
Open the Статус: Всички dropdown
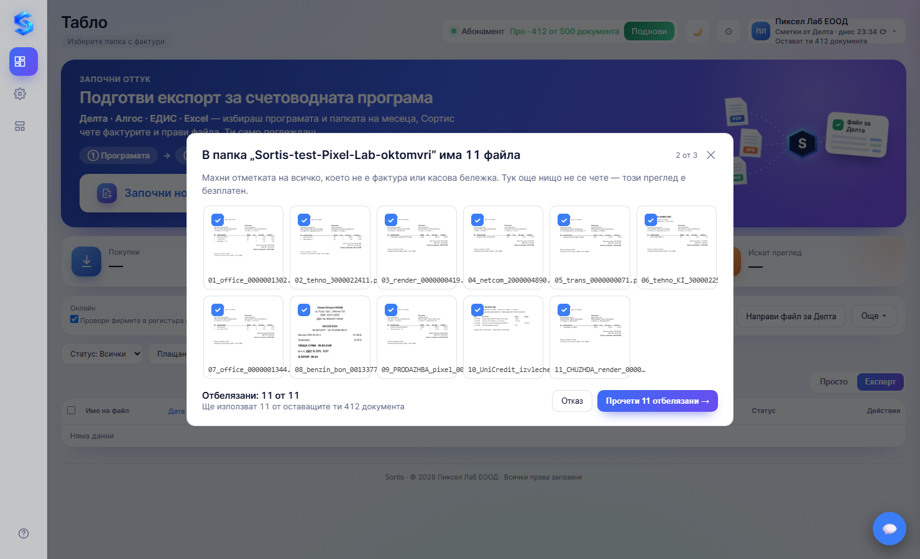coord(102,354)
